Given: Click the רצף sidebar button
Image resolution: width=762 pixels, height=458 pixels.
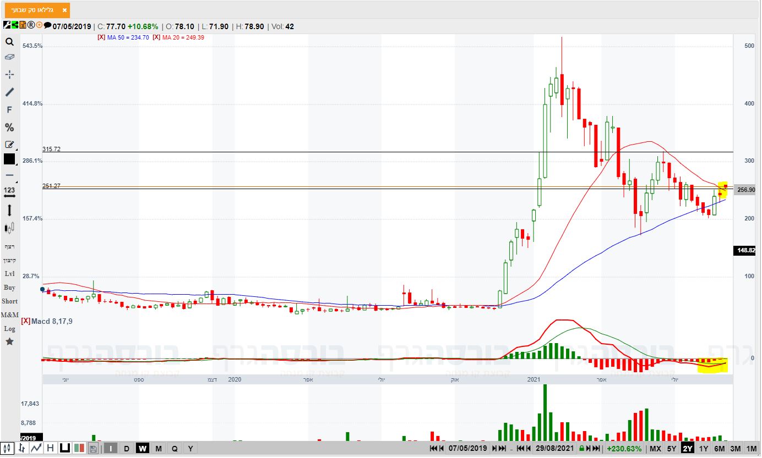Looking at the screenshot, I should 9,246.
